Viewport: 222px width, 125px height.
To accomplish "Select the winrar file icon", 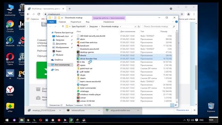I will coord(78,98).
